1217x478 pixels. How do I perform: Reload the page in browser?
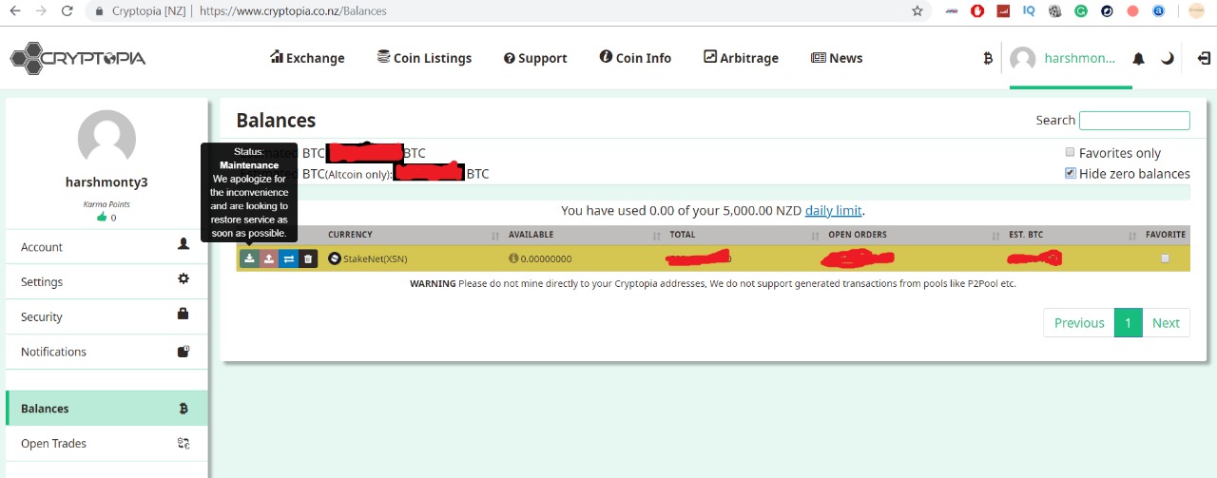click(67, 11)
